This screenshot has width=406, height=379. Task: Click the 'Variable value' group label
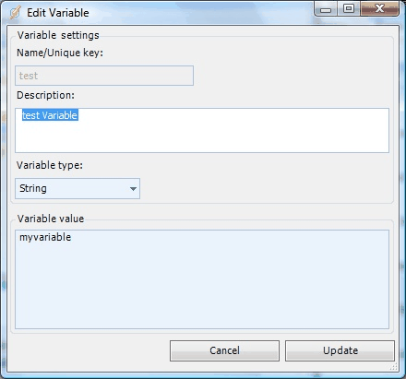click(x=51, y=219)
